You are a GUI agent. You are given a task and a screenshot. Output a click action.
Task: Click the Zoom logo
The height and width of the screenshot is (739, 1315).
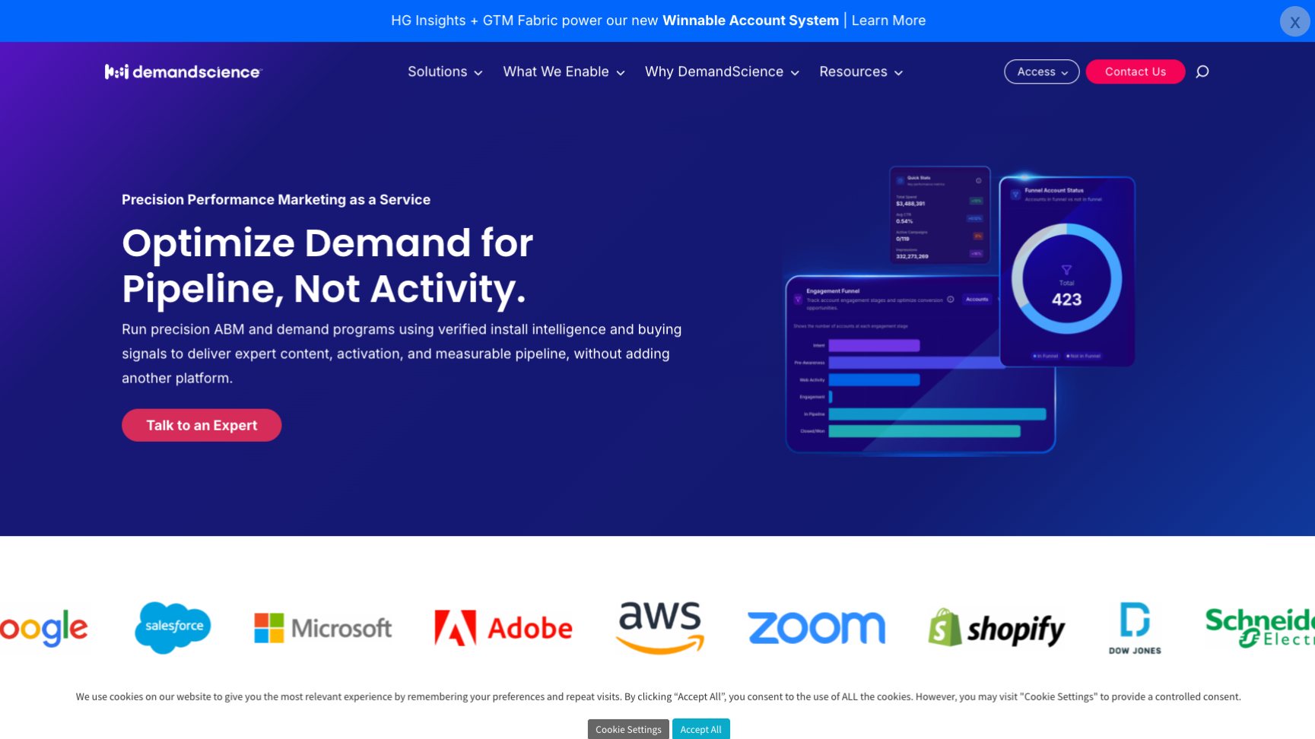pos(816,628)
